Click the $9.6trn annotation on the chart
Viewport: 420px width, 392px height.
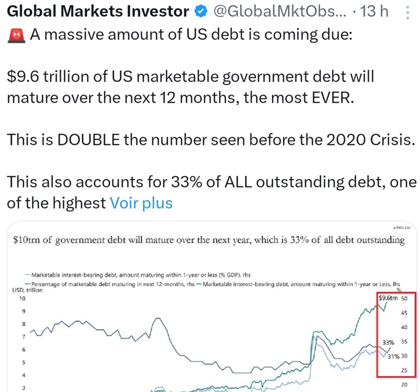click(x=388, y=298)
